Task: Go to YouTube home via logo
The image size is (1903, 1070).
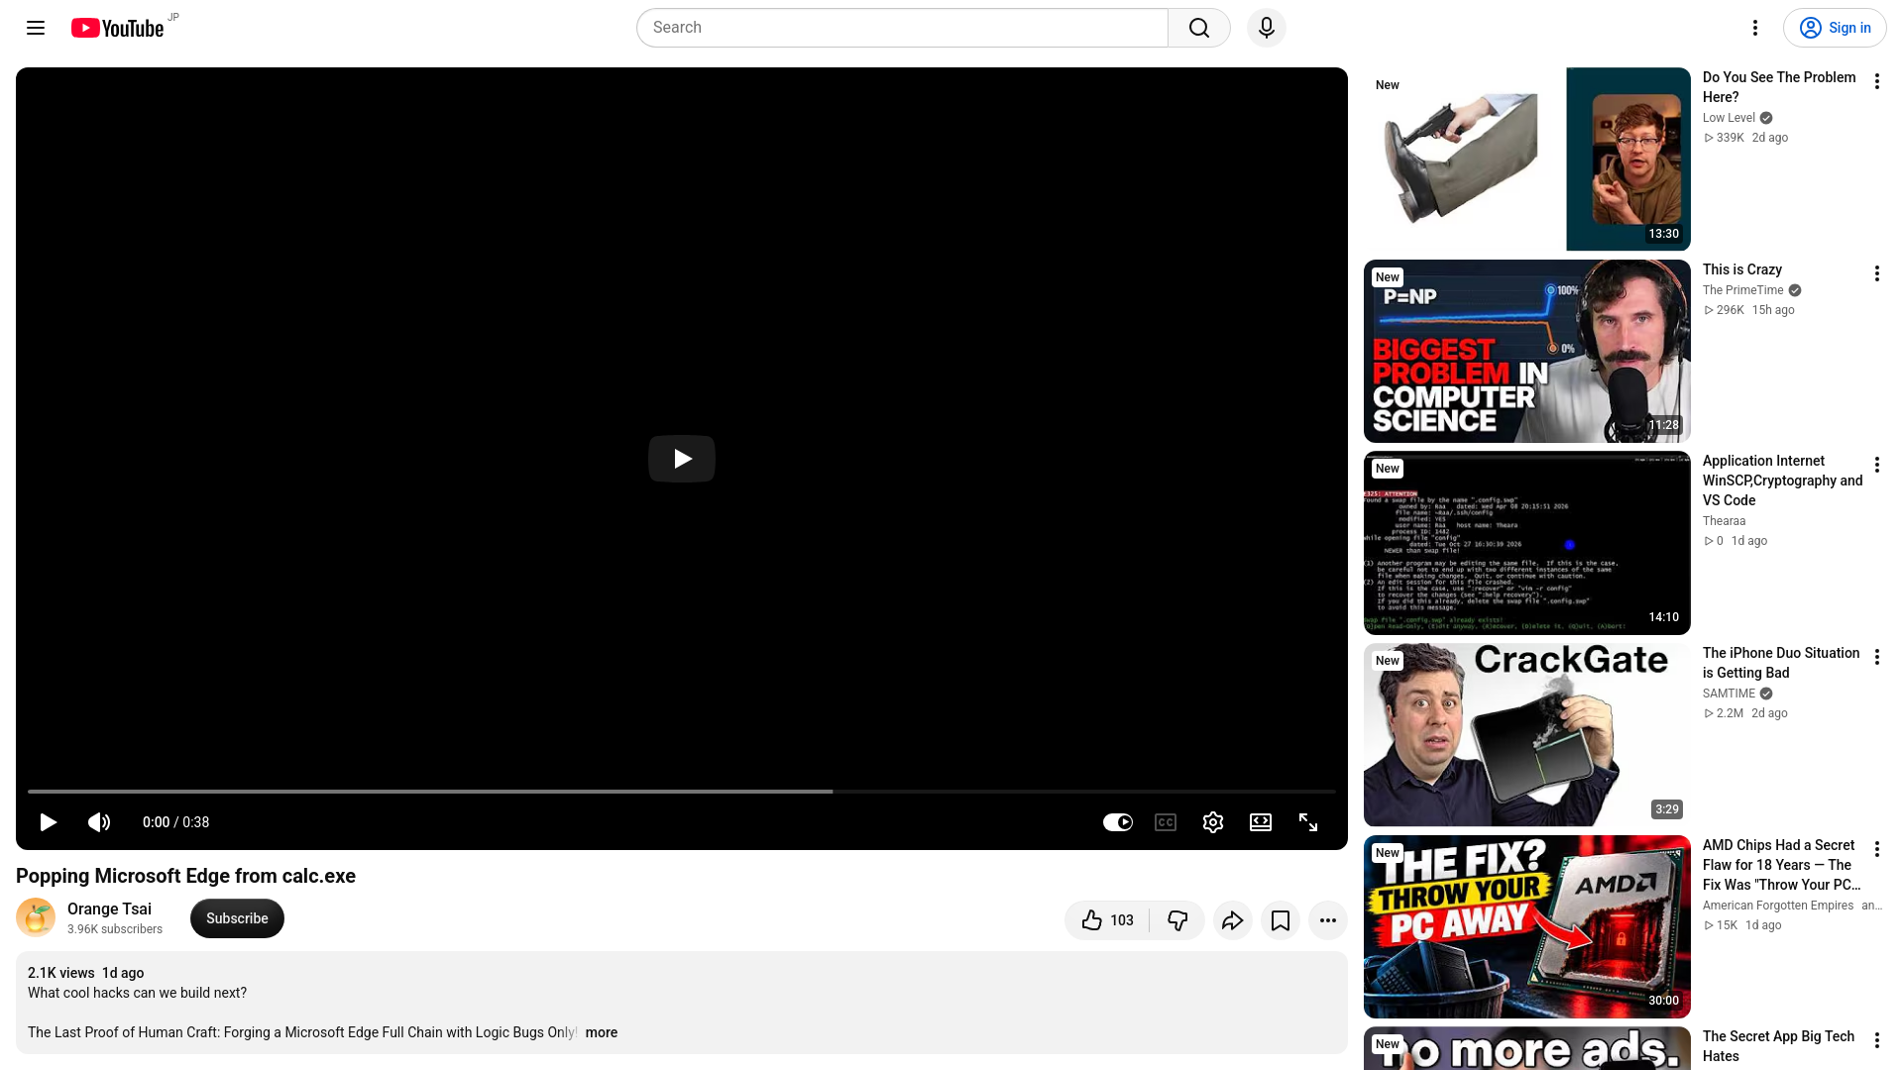Action: (x=118, y=28)
